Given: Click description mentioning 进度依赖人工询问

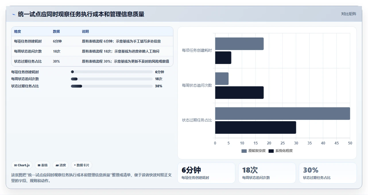Looking at the screenshot, I should [x=121, y=51].
